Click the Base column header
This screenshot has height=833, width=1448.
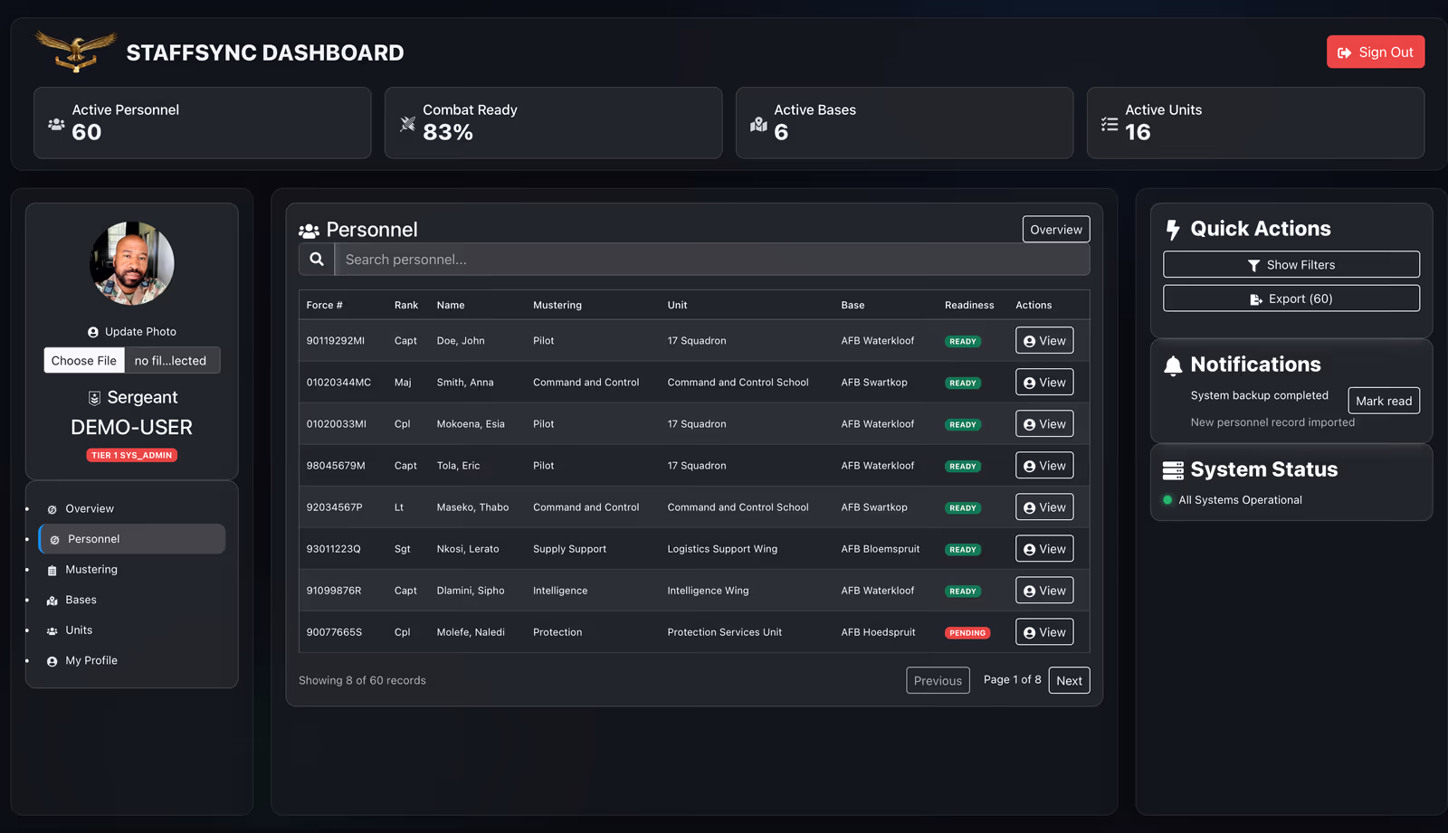tap(853, 306)
